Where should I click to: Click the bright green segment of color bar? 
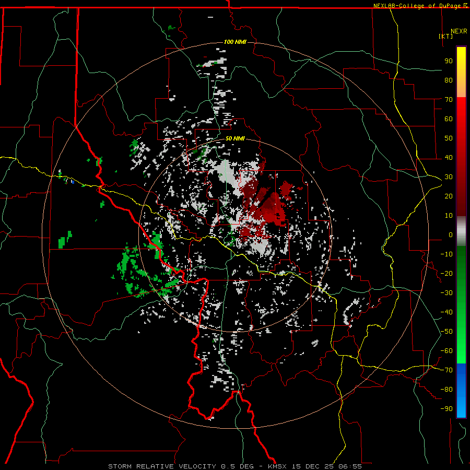(x=461, y=305)
